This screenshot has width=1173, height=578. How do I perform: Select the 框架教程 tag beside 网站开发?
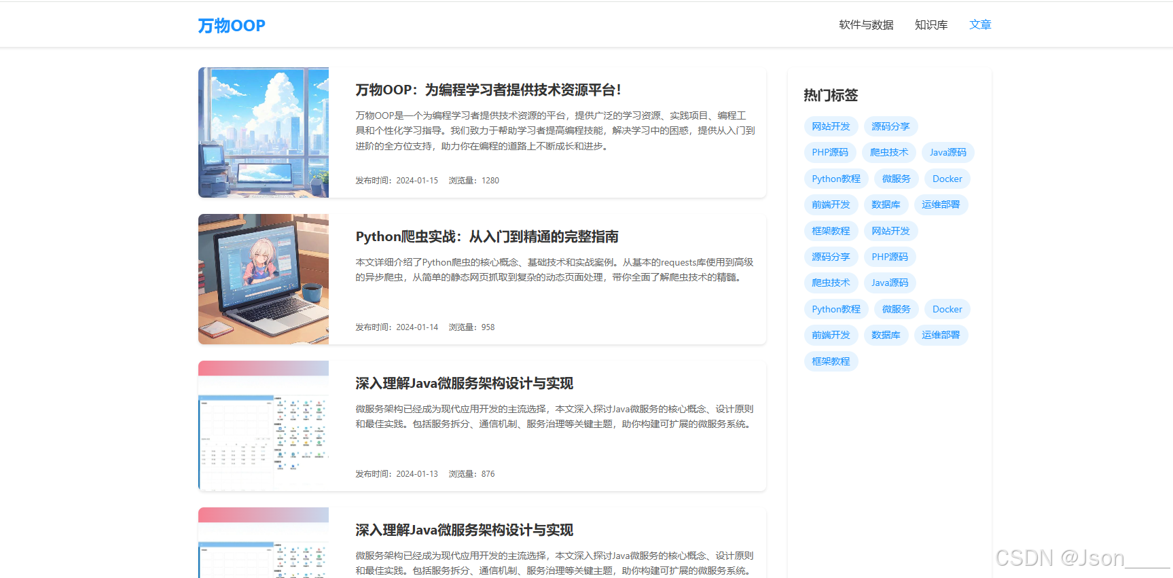831,231
